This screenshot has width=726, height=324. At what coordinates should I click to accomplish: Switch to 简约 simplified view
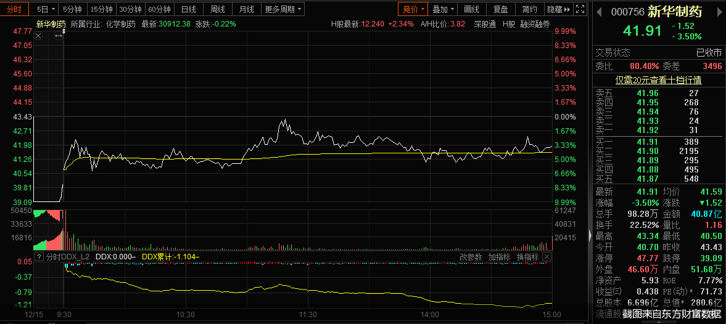pyautogui.click(x=529, y=9)
